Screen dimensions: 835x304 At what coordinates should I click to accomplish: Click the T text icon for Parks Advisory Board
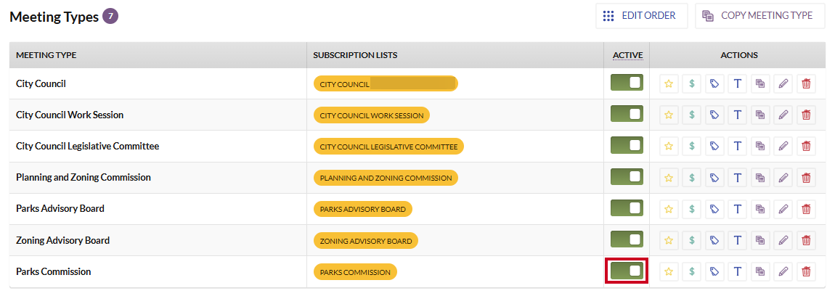738,209
